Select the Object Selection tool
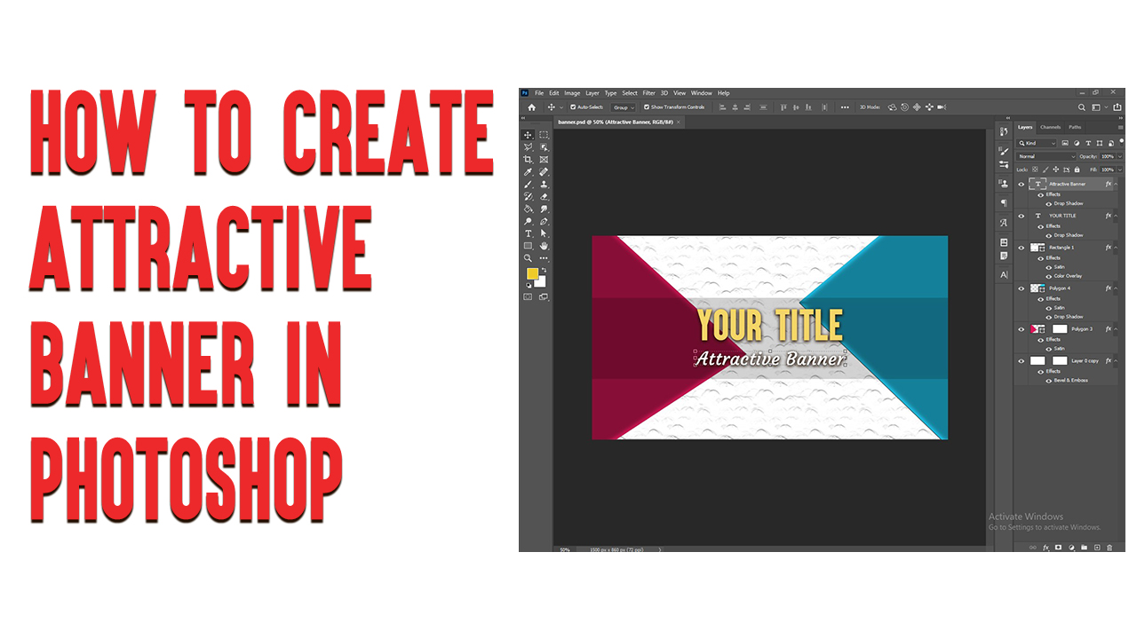1137x639 pixels. (544, 147)
